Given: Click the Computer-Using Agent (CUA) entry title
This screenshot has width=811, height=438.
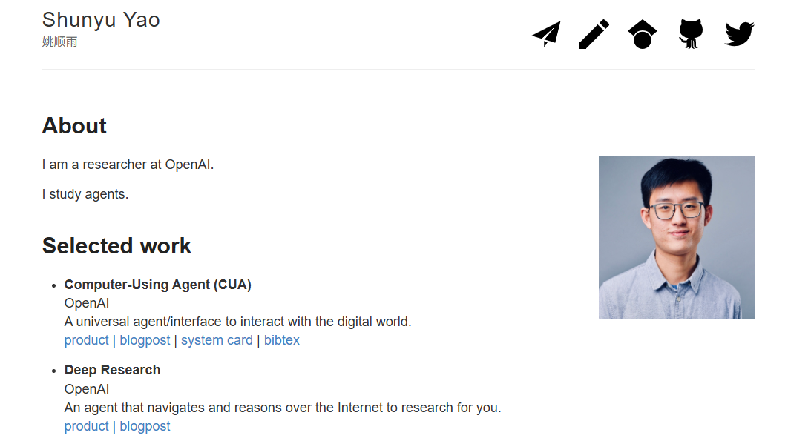Looking at the screenshot, I should pyautogui.click(x=158, y=285).
